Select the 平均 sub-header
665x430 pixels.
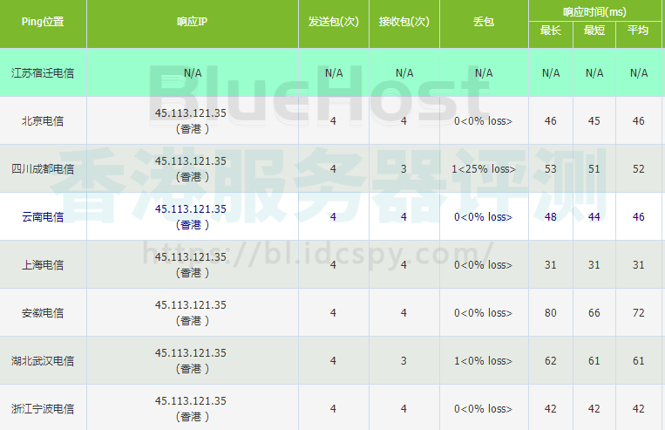tap(638, 31)
